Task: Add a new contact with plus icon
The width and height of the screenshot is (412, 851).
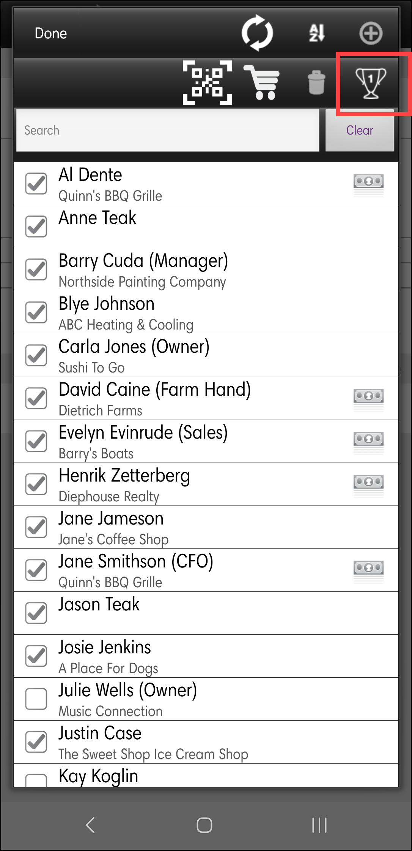Action: click(371, 33)
